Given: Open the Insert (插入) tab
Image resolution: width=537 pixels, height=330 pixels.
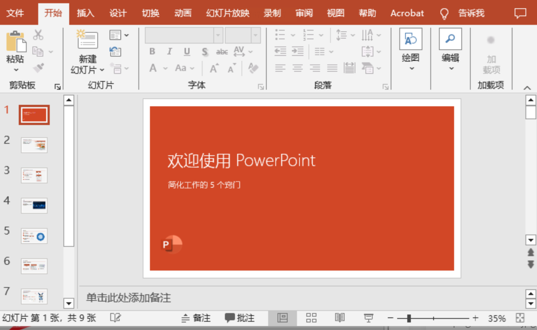Looking at the screenshot, I should coord(85,13).
